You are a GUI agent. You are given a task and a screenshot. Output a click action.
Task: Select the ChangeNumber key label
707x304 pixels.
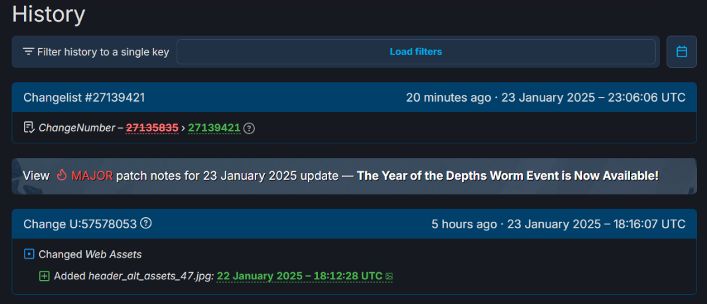coord(77,128)
